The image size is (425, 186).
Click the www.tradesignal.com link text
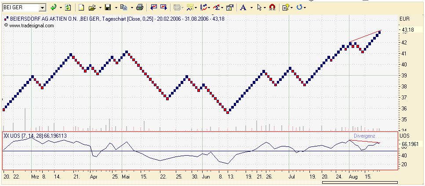tap(32, 26)
